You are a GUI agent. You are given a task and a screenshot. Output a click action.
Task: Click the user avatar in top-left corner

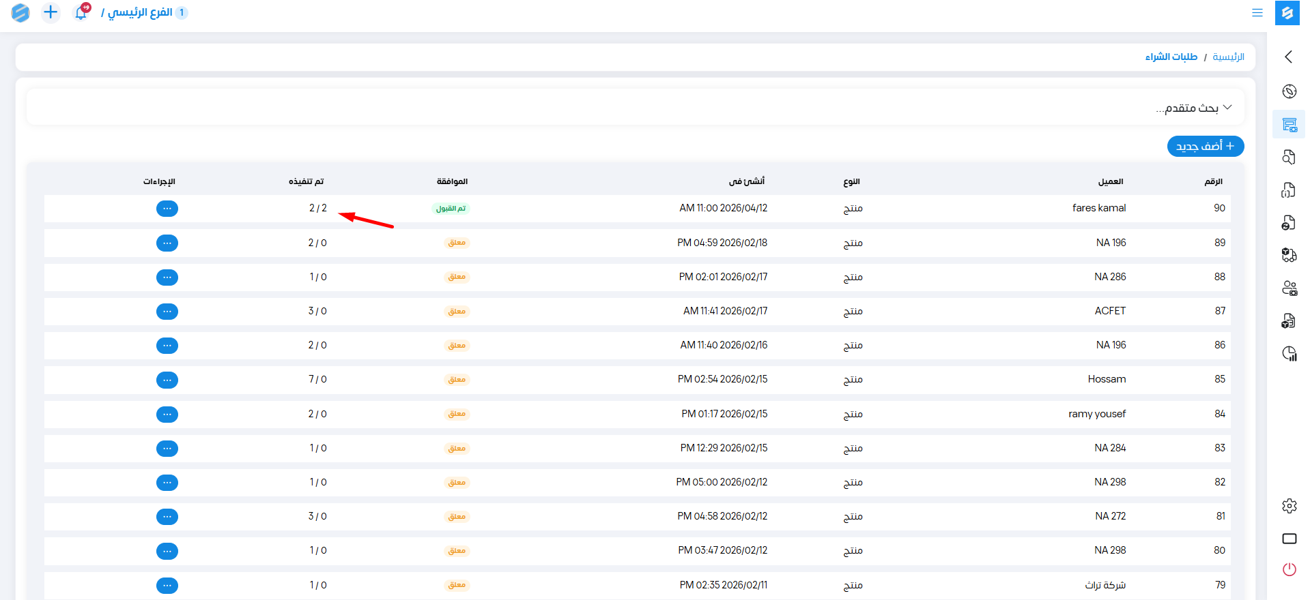(x=20, y=12)
